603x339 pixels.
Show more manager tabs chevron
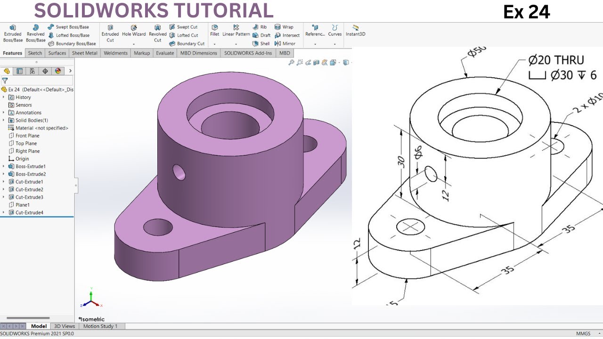coord(70,71)
